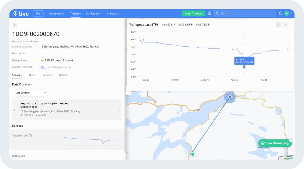Switch to the Reports tab
Screen dimensions: 304x169
[x=47, y=75]
